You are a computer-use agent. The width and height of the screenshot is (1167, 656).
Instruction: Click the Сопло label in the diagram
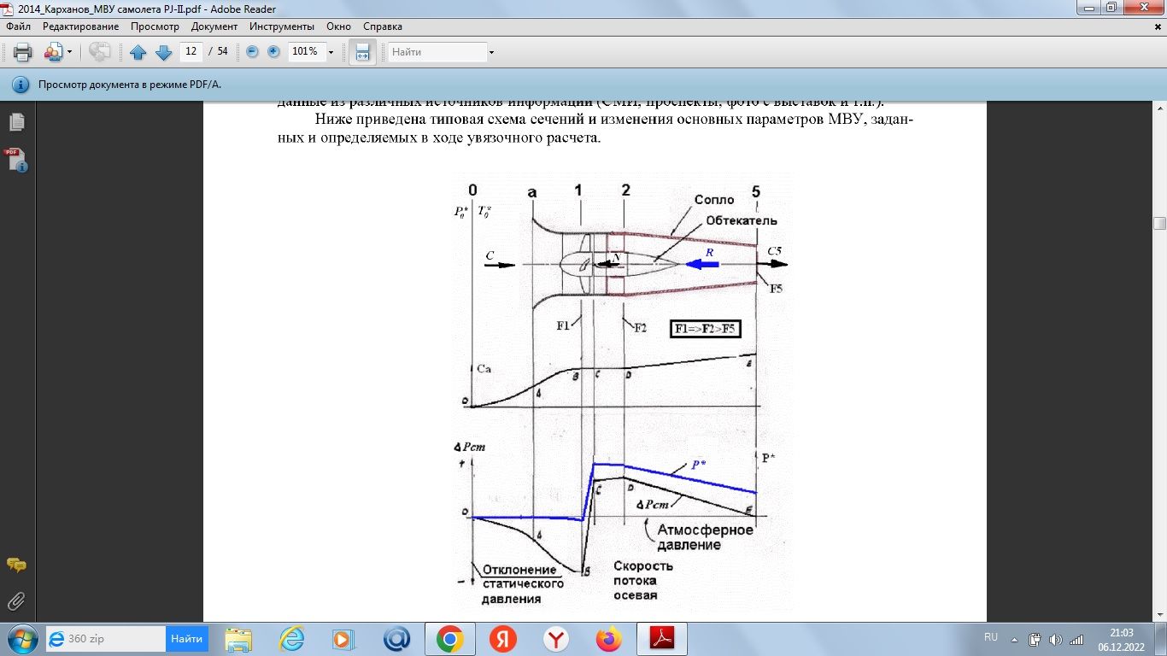coord(714,200)
